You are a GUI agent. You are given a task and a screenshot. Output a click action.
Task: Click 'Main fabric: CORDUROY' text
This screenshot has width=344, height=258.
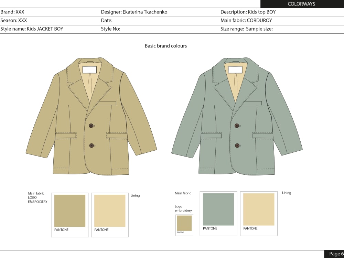[246, 20]
